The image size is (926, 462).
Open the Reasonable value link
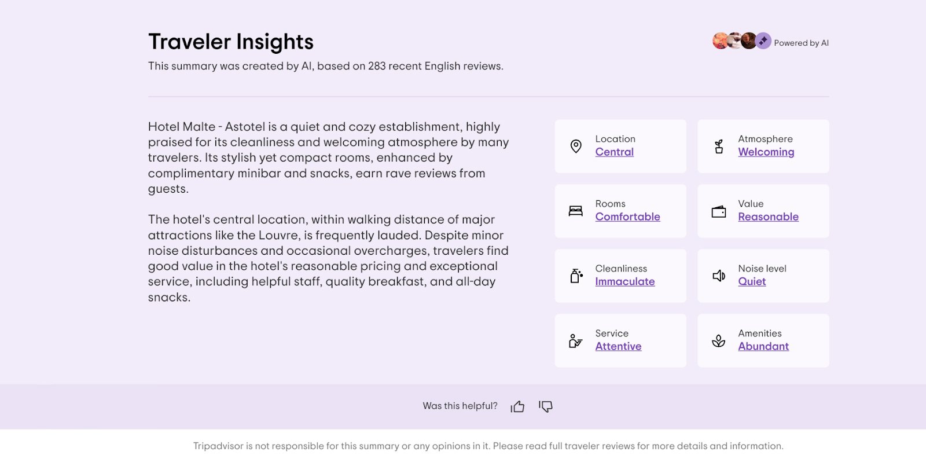tap(768, 217)
